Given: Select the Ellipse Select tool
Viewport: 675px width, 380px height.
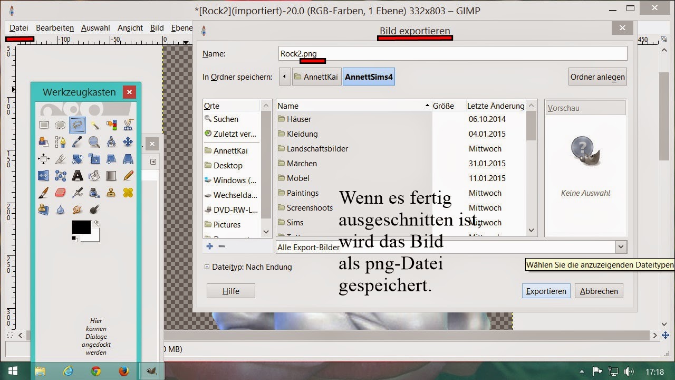Looking at the screenshot, I should [x=61, y=125].
